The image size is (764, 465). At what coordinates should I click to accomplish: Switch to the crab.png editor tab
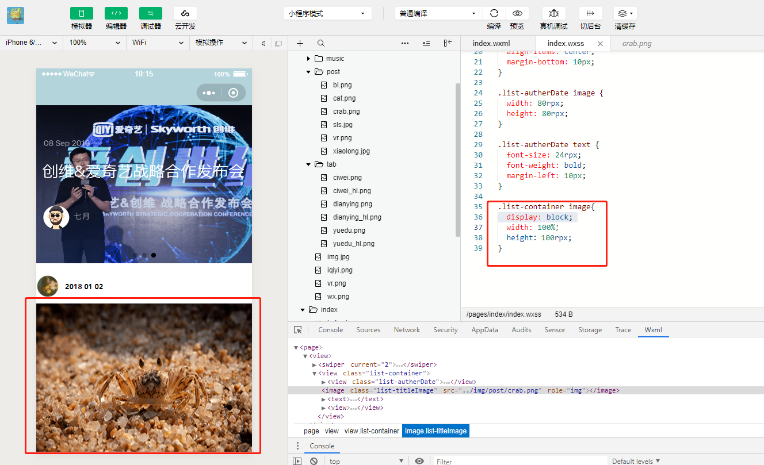(x=637, y=43)
